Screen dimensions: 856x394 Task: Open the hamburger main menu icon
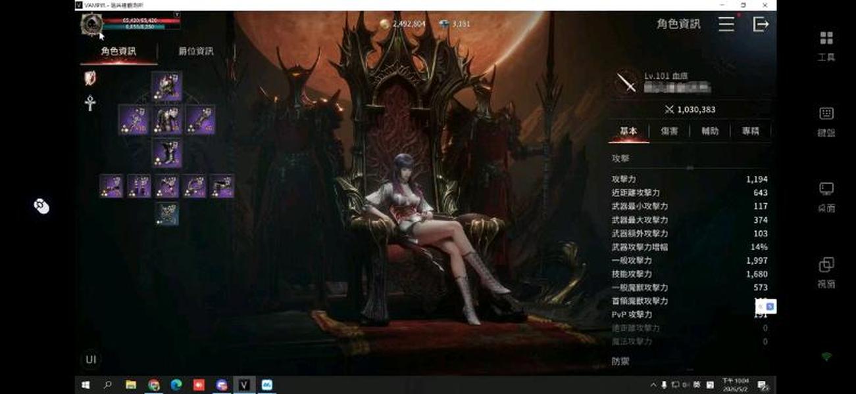pyautogui.click(x=726, y=24)
